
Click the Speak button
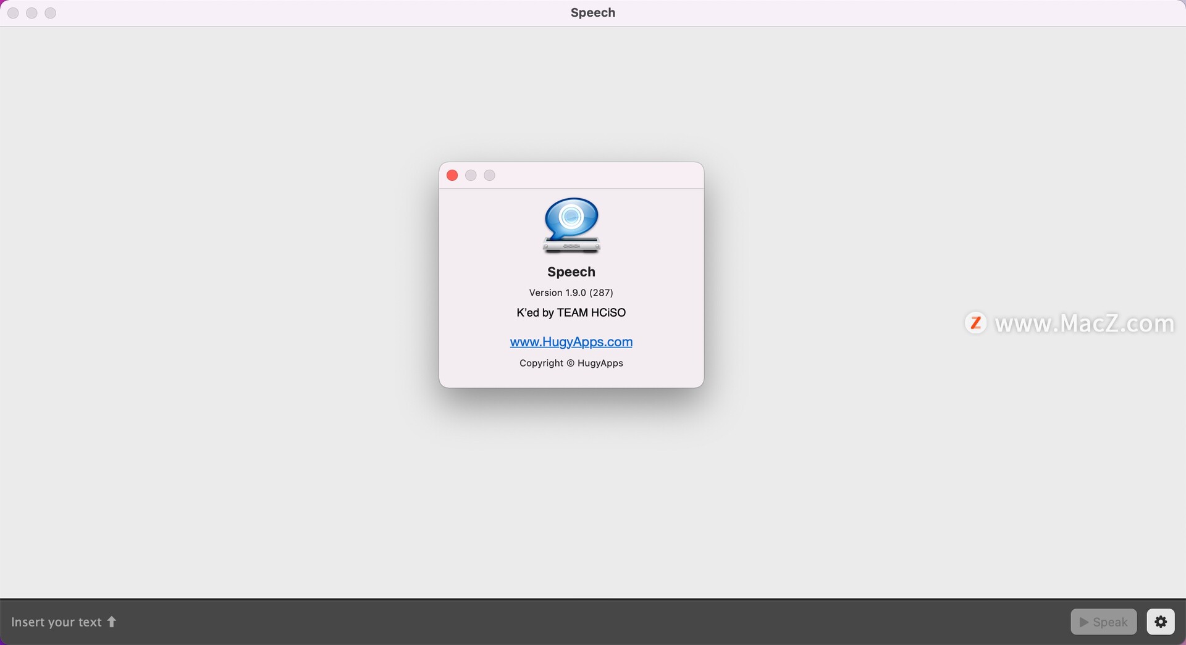coord(1104,622)
